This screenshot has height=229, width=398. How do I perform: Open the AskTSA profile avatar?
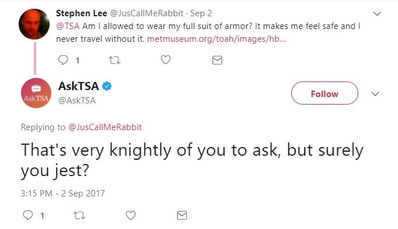pos(36,93)
